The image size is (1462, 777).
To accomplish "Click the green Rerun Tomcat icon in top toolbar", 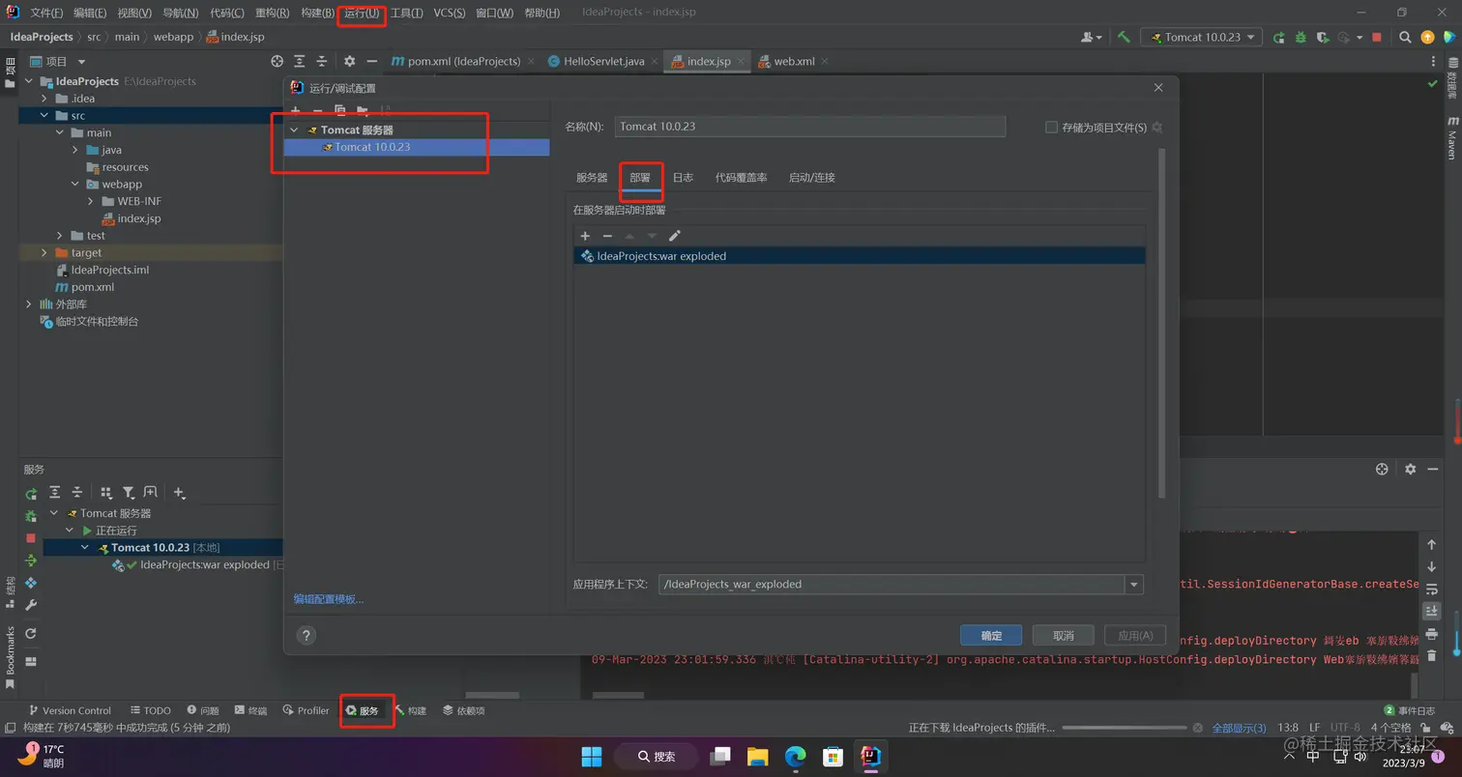I will point(1279,37).
